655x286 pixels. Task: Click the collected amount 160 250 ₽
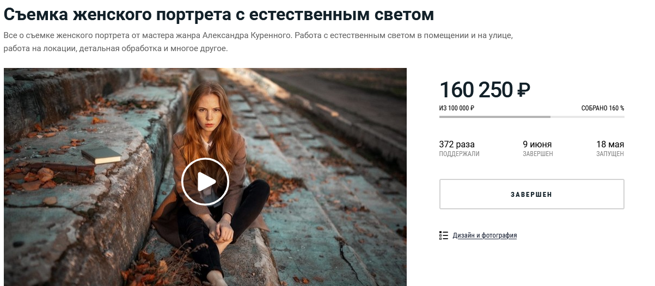coord(485,90)
